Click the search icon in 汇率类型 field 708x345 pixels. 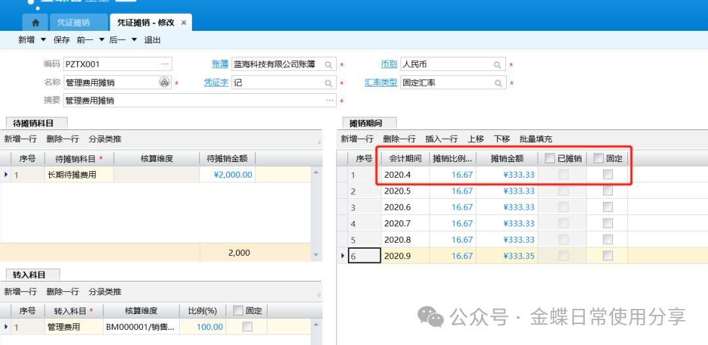pyautogui.click(x=499, y=83)
